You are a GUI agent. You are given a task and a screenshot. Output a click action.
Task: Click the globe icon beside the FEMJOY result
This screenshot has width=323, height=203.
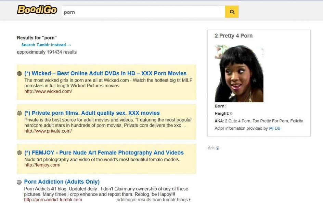[x=20, y=153]
